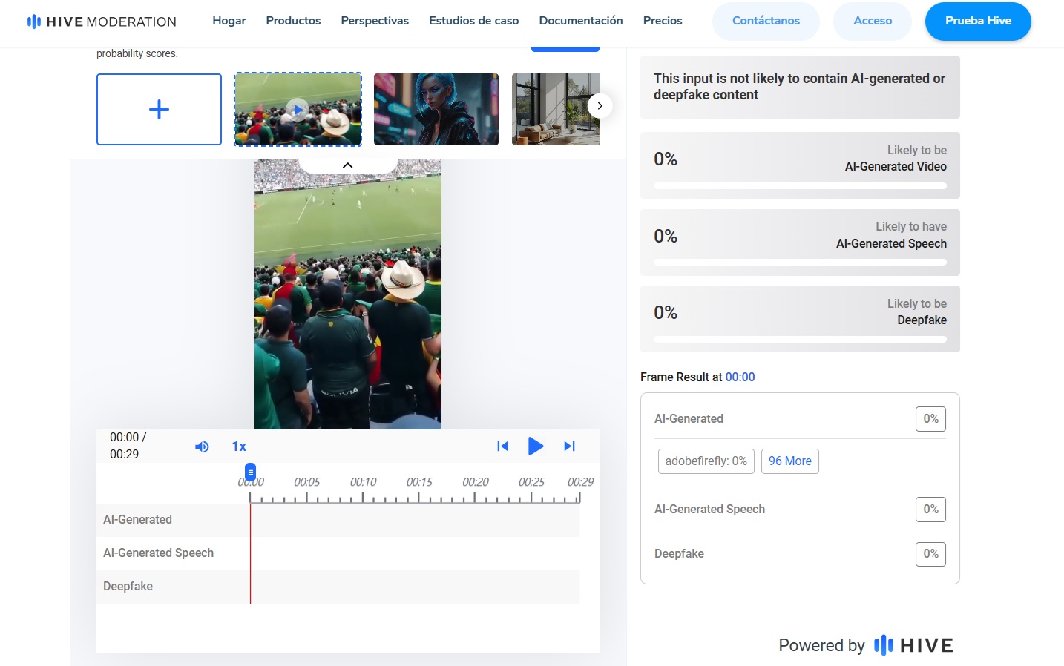Open the Productos menu

293,21
